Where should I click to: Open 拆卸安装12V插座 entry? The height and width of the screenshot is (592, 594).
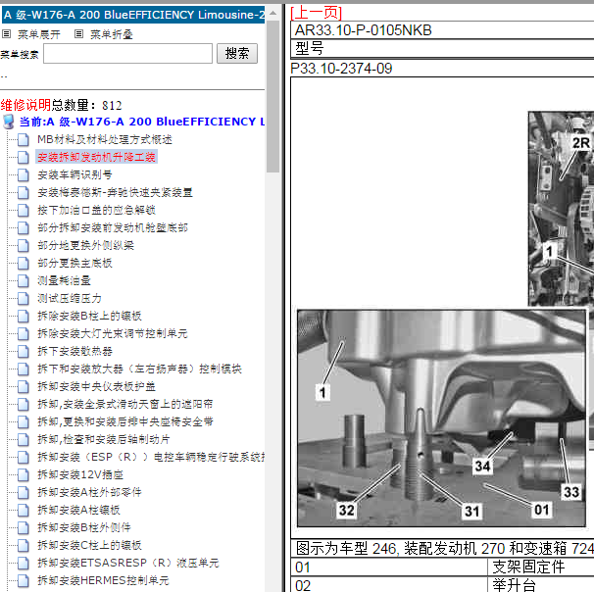pyautogui.click(x=80, y=475)
